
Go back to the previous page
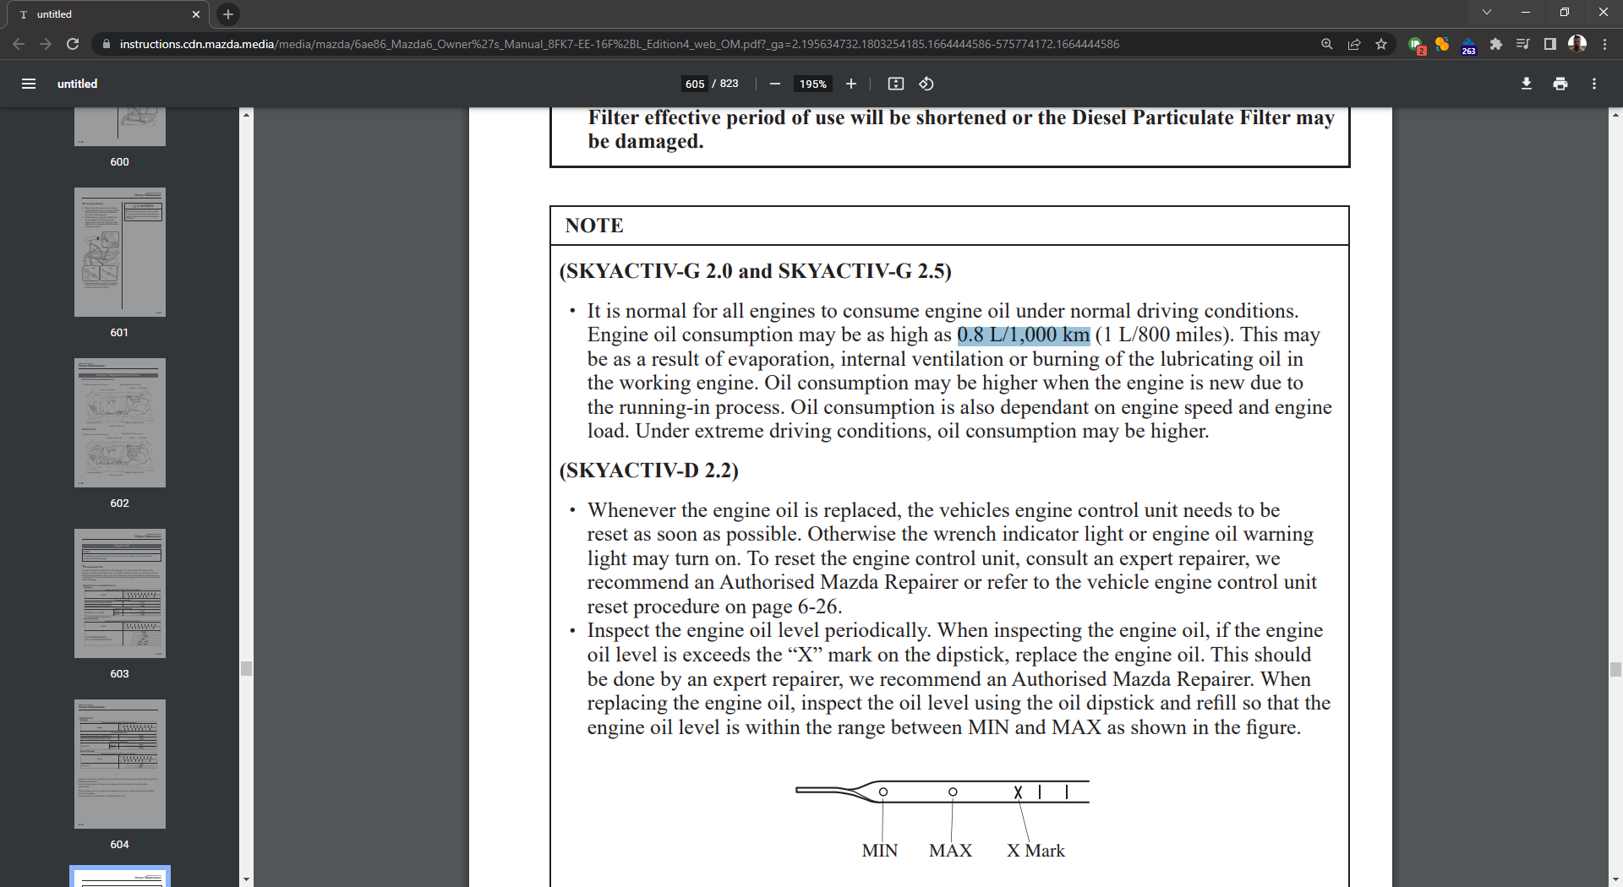tap(19, 44)
